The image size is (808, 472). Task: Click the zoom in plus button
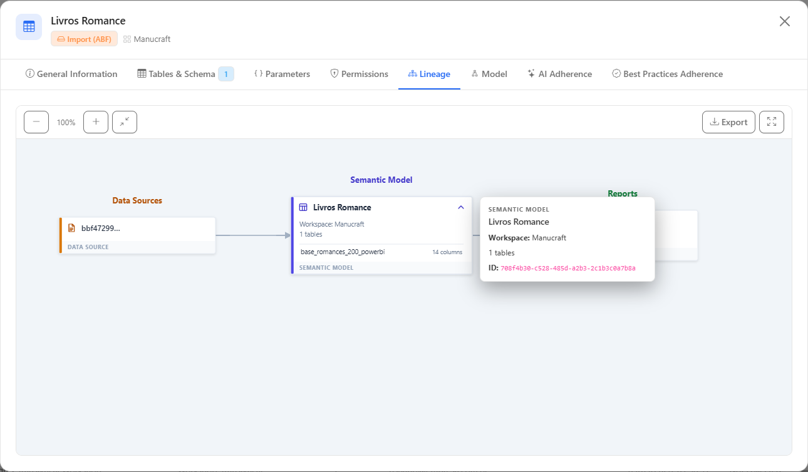coord(96,122)
